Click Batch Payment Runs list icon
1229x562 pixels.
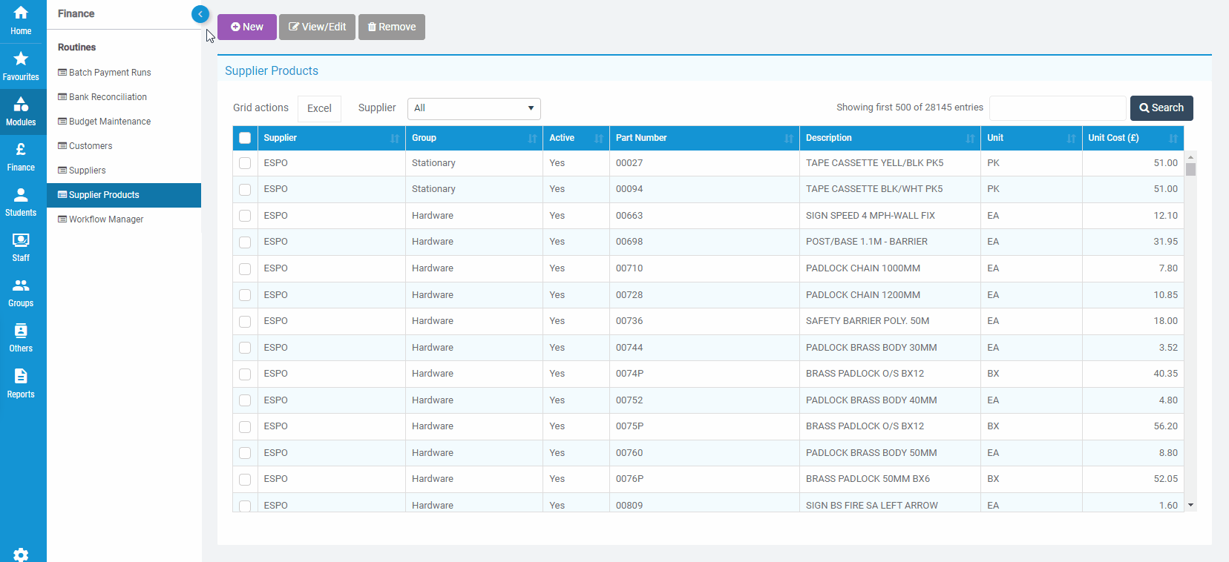tap(62, 73)
